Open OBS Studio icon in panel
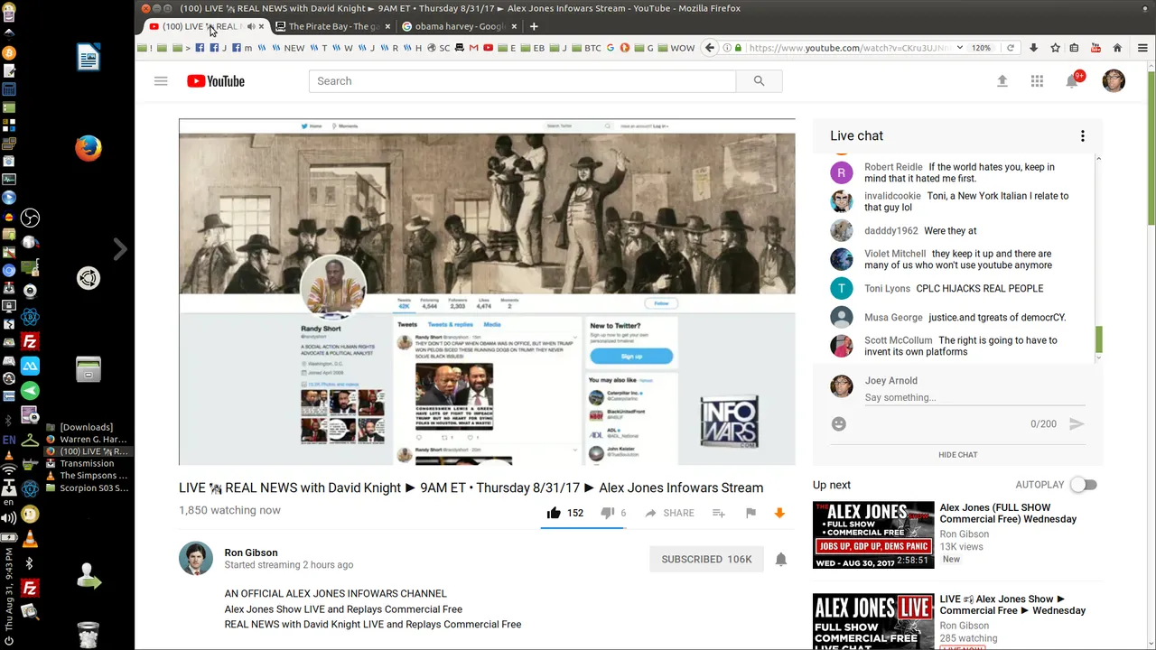 tap(30, 218)
